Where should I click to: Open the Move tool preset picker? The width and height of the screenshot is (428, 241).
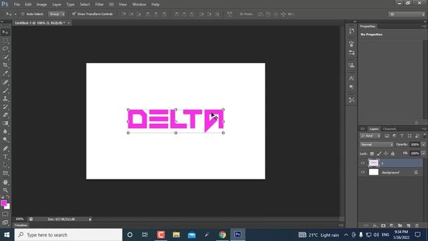[15, 14]
